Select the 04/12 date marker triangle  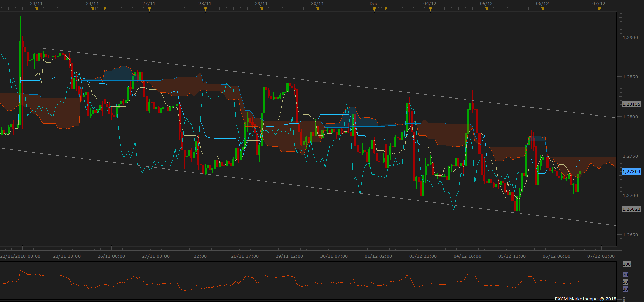430,10
